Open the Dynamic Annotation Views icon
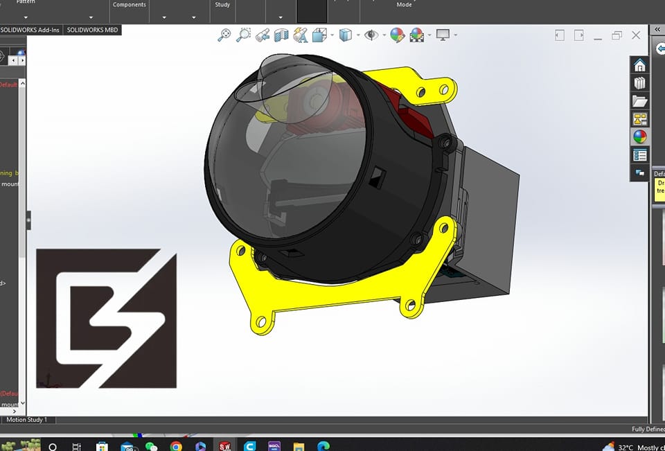The image size is (665, 451). [x=300, y=35]
